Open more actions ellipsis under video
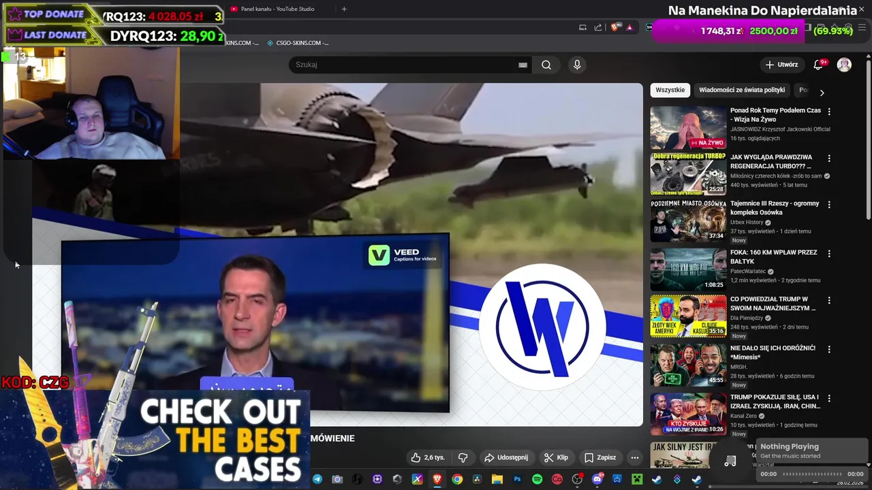Viewport: 872px width, 490px height. tap(634, 457)
